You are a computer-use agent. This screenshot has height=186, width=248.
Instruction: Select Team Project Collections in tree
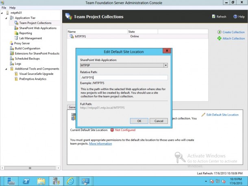[x=35, y=23]
